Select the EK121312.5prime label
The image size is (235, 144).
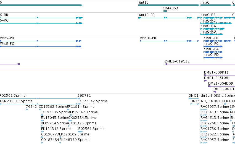(x=56, y=129)
